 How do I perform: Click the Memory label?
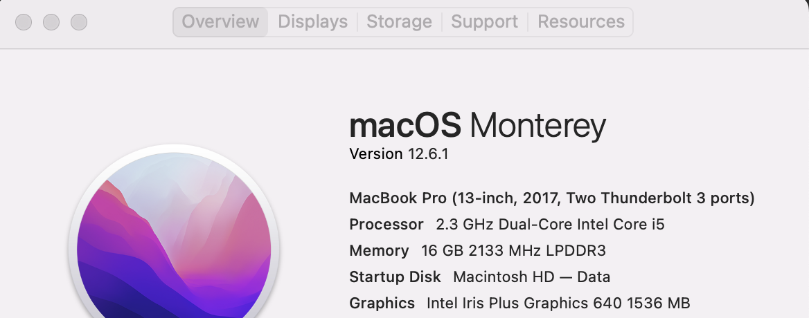(x=379, y=251)
